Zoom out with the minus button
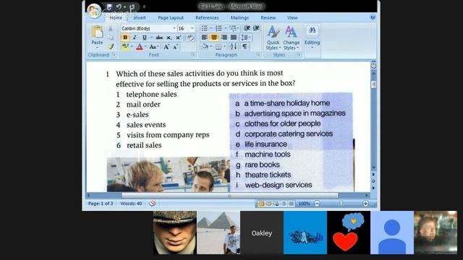Screen dimensions: 463x260 click(317, 204)
